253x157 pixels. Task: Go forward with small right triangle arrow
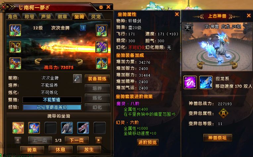(x=99, y=140)
